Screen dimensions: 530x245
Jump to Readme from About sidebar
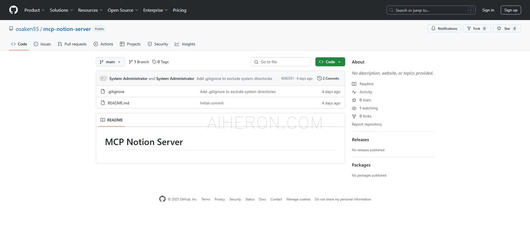(363, 84)
